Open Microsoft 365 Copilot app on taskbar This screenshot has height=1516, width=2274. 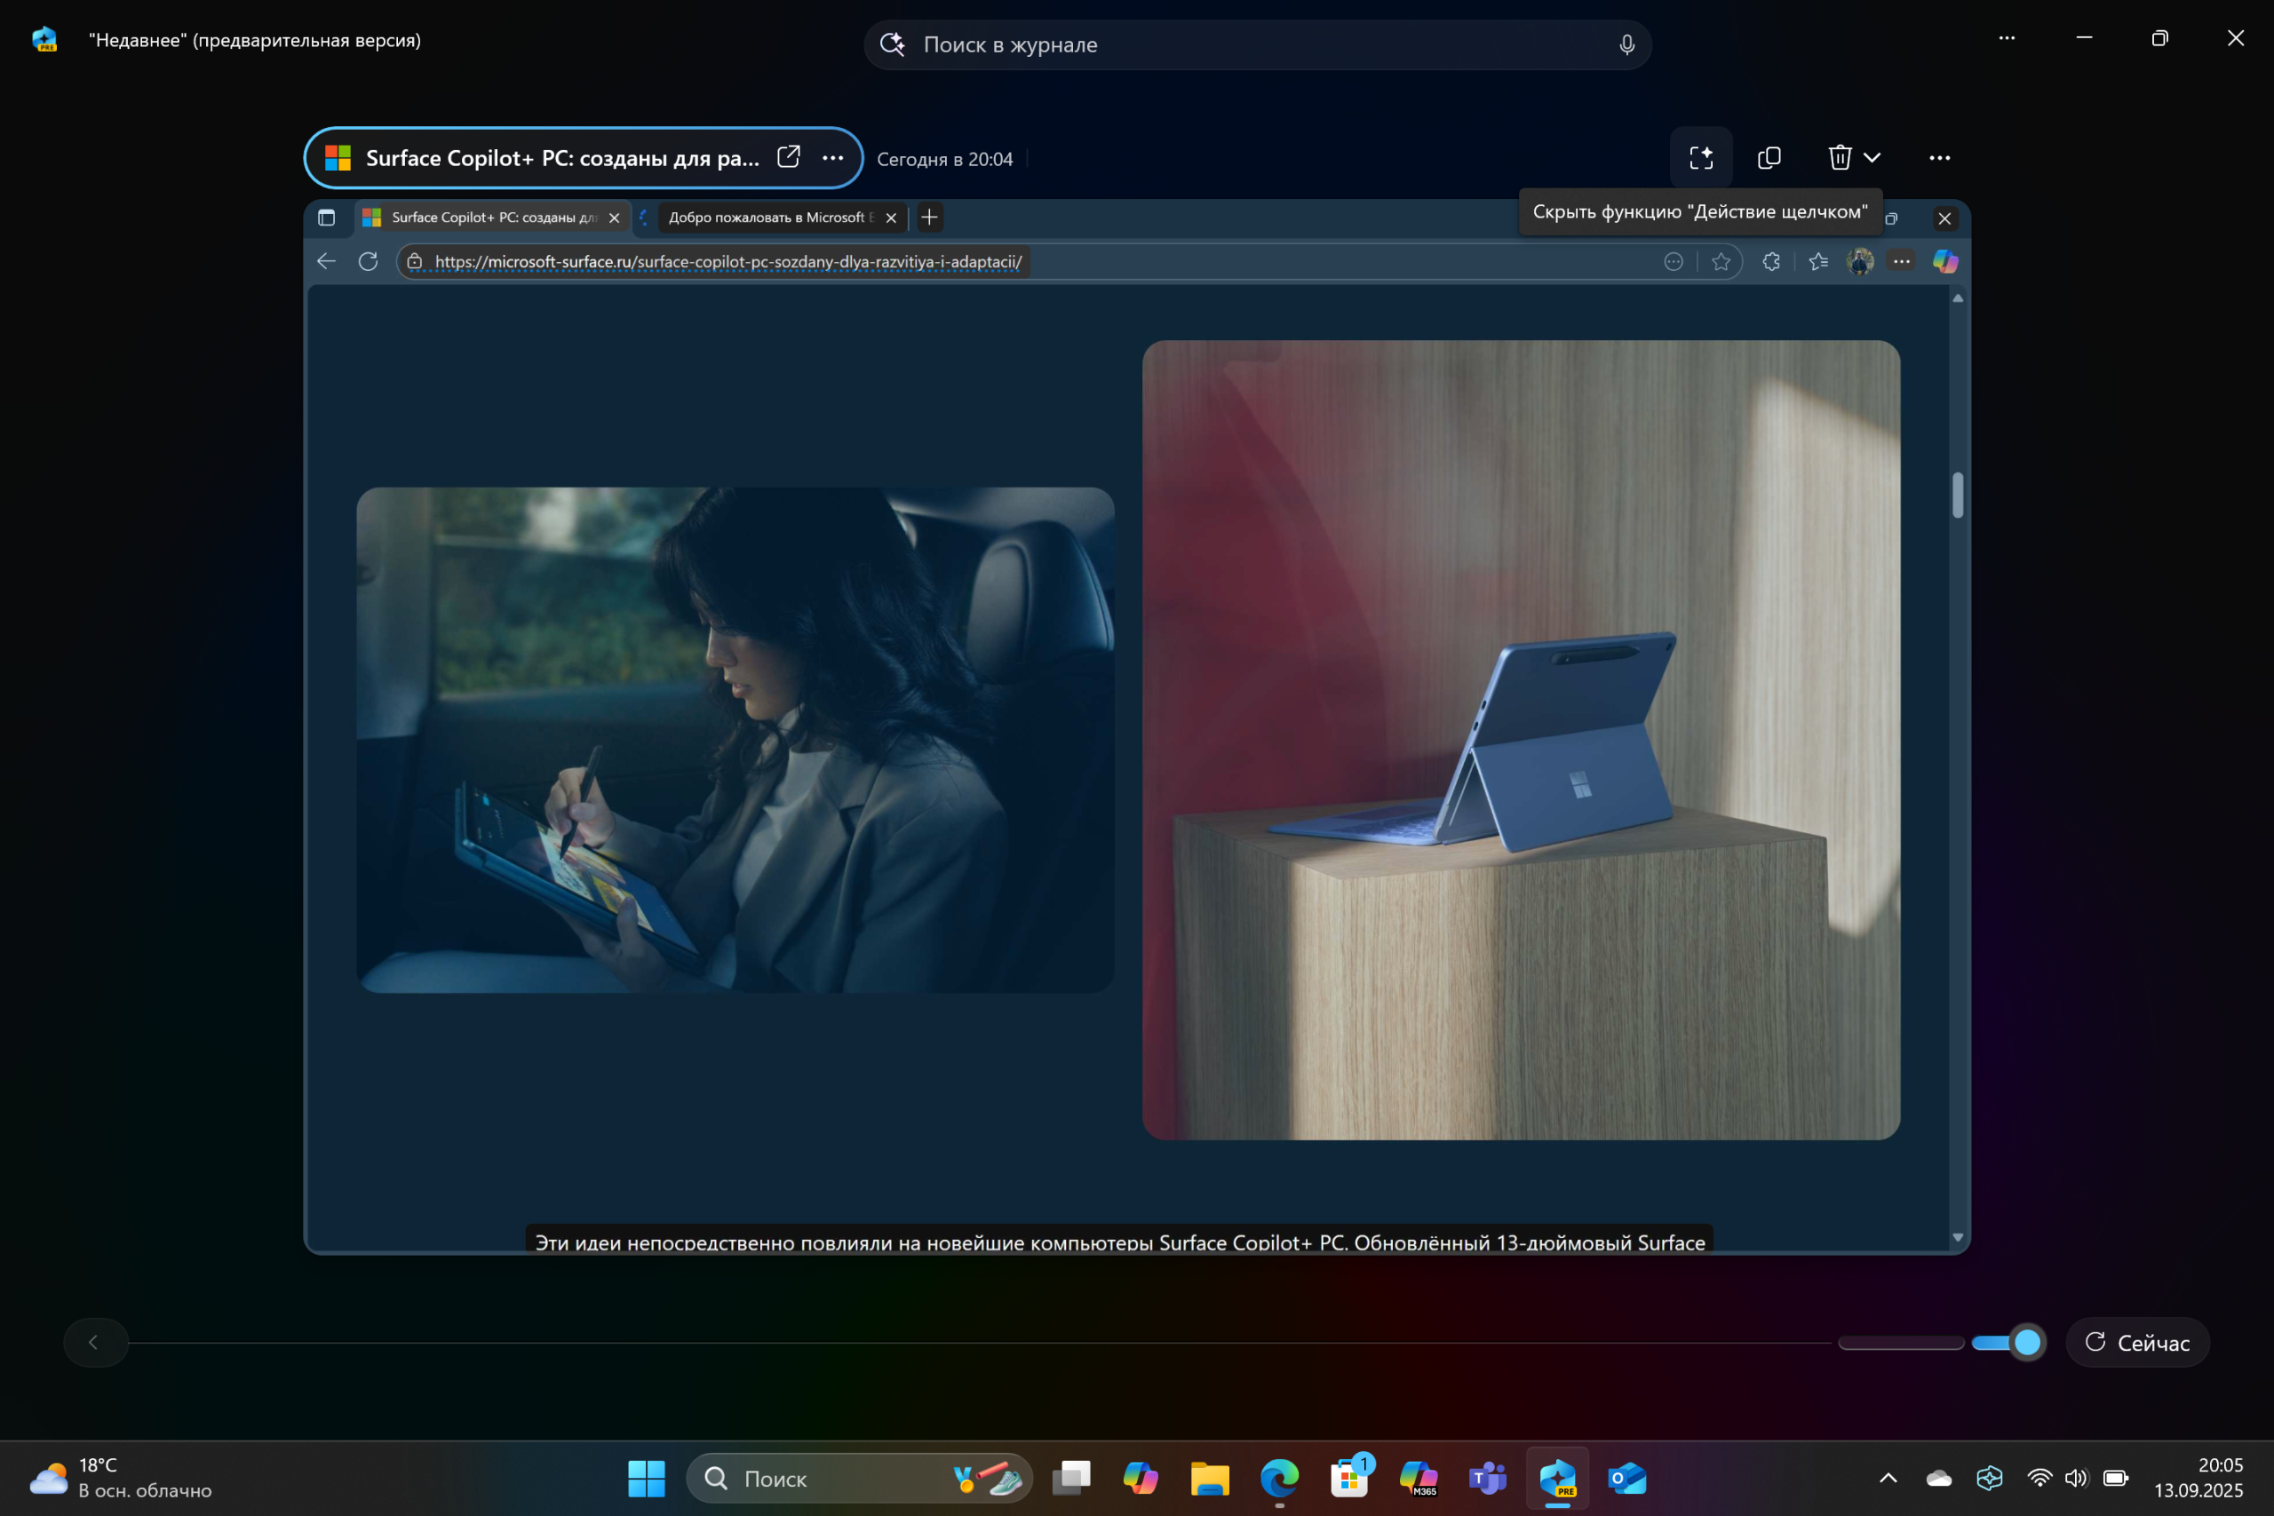[x=1419, y=1479]
